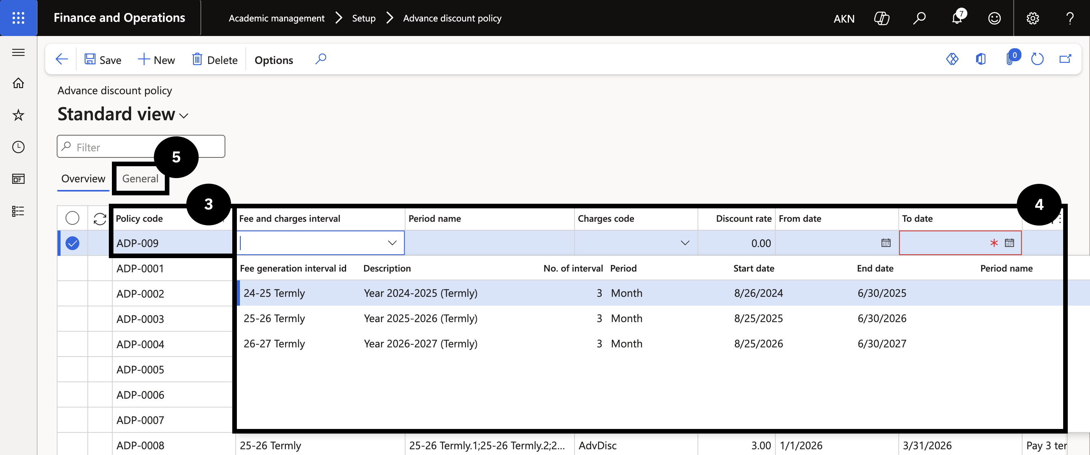The image size is (1090, 455).
Task: Open the Options menu
Action: [x=274, y=60]
